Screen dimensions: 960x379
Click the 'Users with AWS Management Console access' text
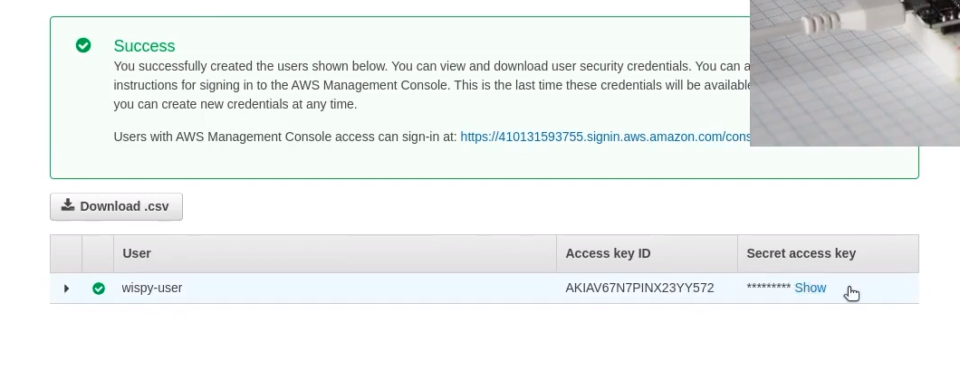coord(285,137)
